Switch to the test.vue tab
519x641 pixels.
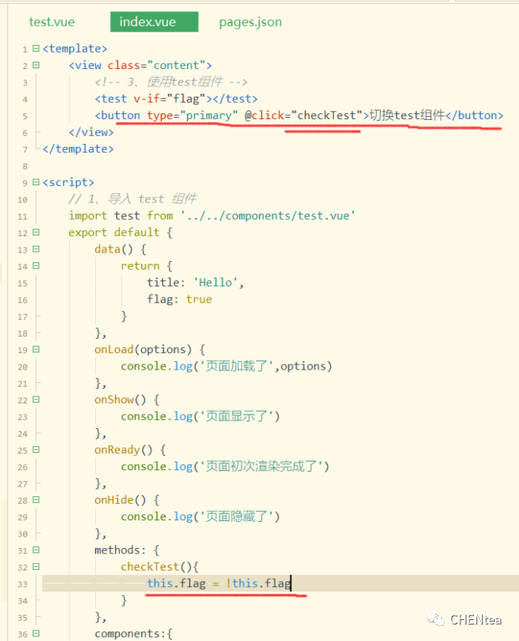[52, 22]
